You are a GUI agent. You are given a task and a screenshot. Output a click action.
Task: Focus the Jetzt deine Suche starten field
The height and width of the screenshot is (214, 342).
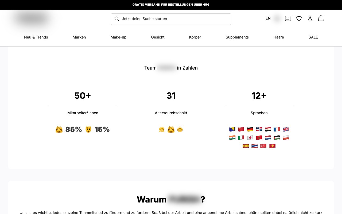(171, 19)
